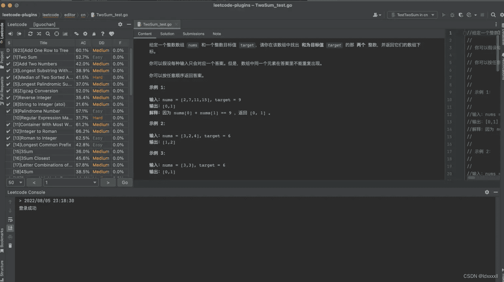504x282 pixels.
Task: Click the Leetcode sign out icon
Action: (x=19, y=34)
